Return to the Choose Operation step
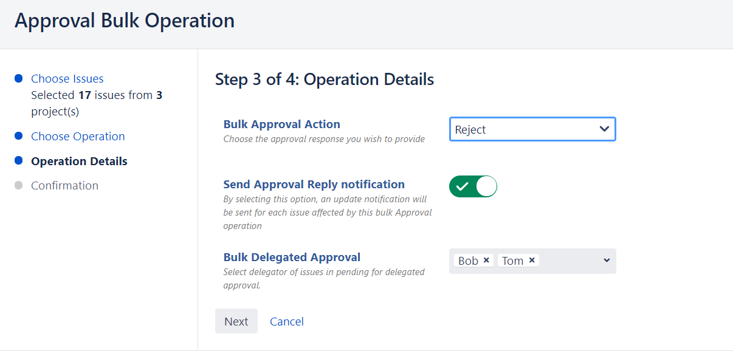Screen dimensions: 733x351 click(78, 136)
